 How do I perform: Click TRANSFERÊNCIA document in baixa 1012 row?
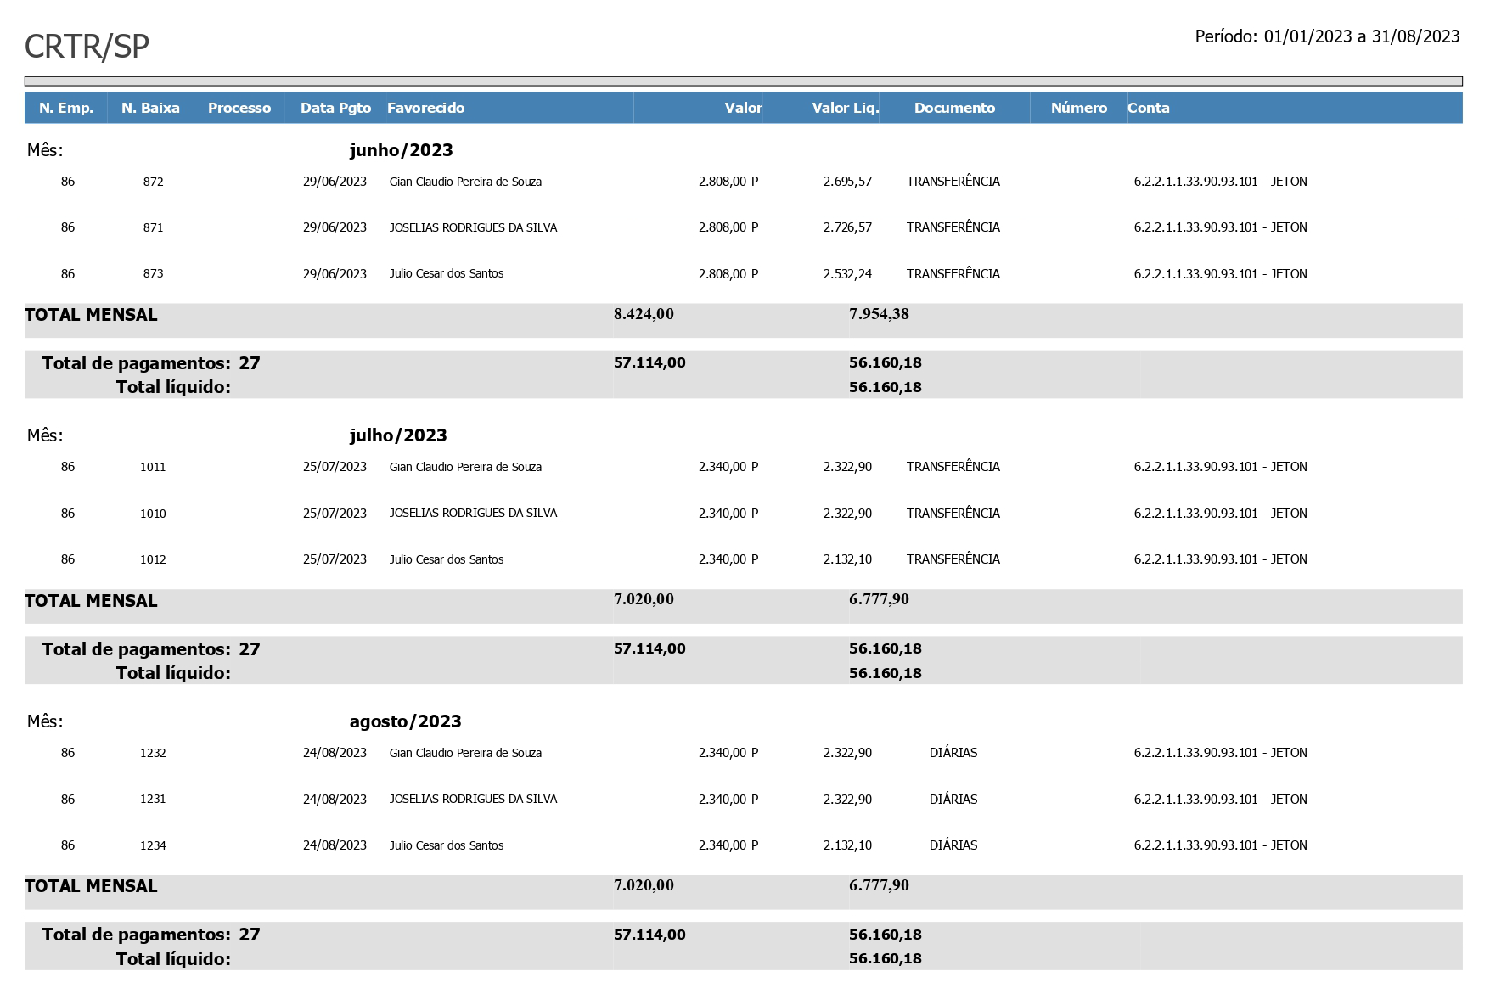(x=953, y=559)
